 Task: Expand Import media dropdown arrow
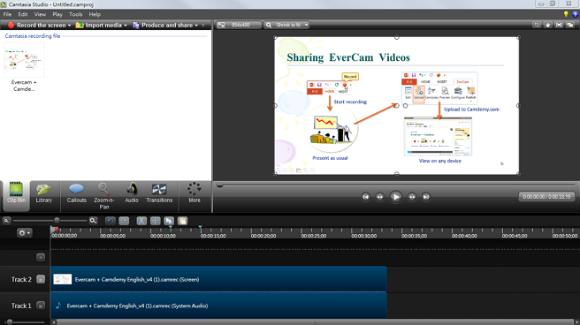point(126,25)
